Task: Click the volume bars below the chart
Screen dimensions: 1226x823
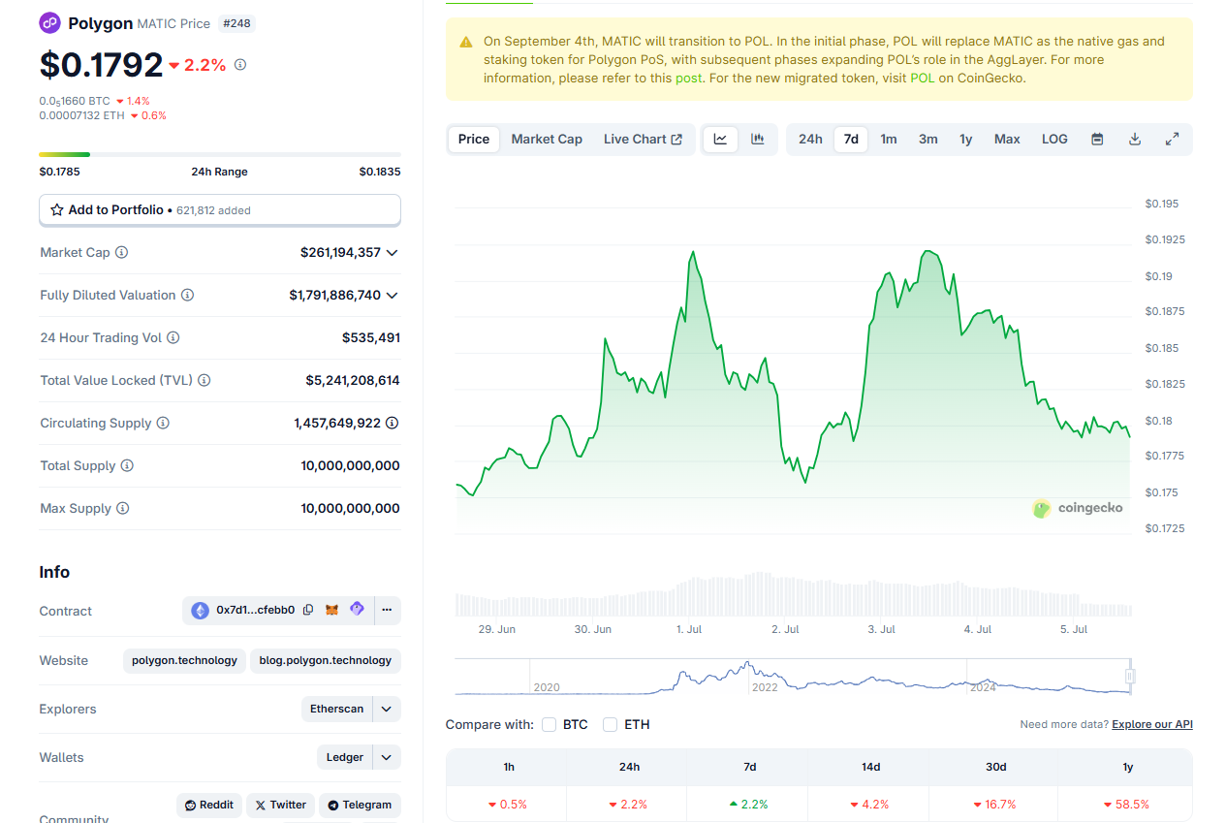Action: coord(793,594)
